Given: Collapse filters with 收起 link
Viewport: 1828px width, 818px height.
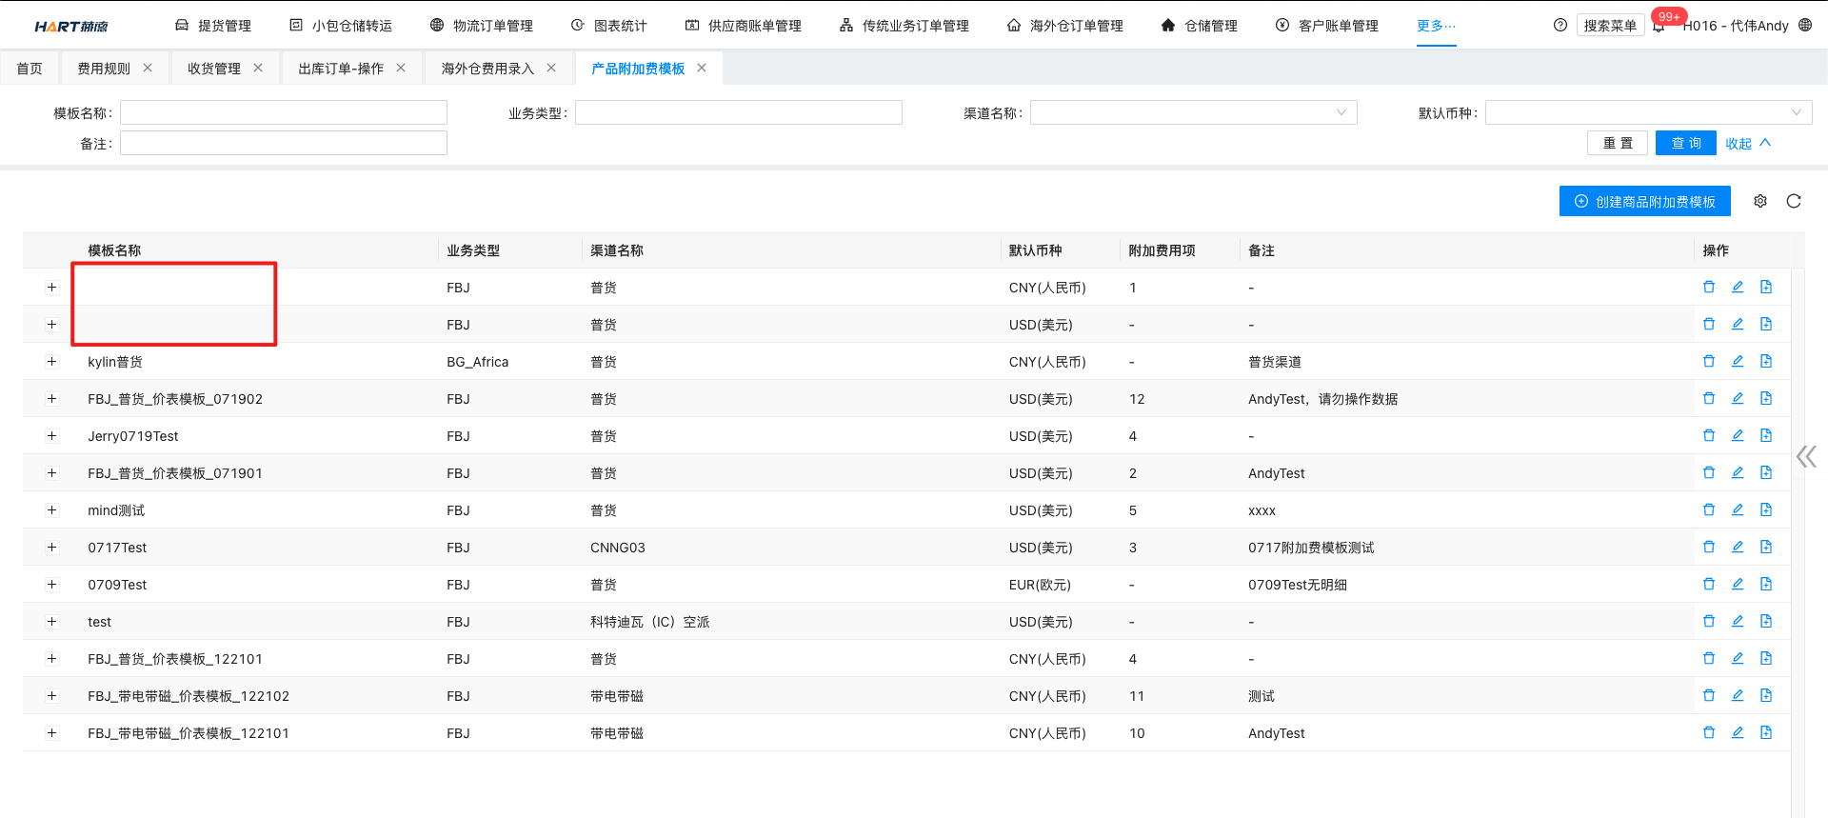Looking at the screenshot, I should 1747,144.
